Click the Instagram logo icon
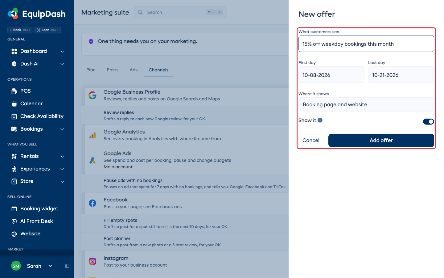This screenshot has height=278, width=444. 92,261
